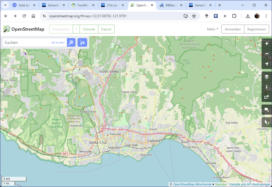This screenshot has width=272, height=187.
Task: Open the routing/directions icon next to search
Action: click(x=82, y=42)
